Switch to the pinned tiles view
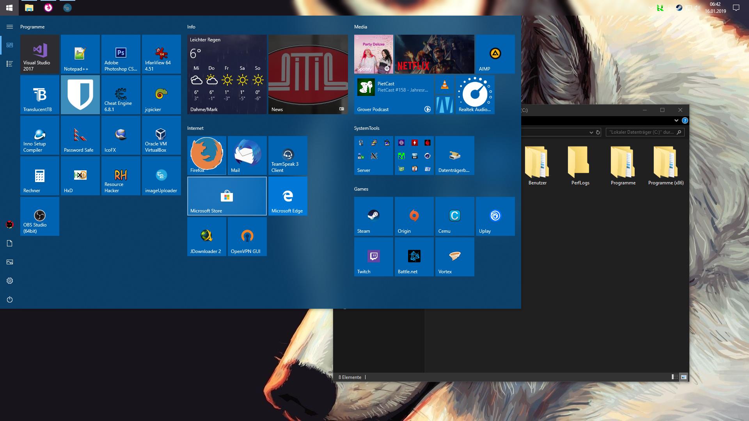This screenshot has height=421, width=749. (10, 45)
